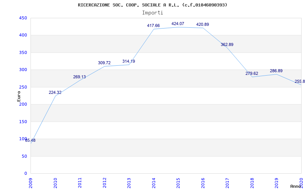Click year 2013 on the x-axis
This screenshot has height=190, width=305.
coord(129,183)
